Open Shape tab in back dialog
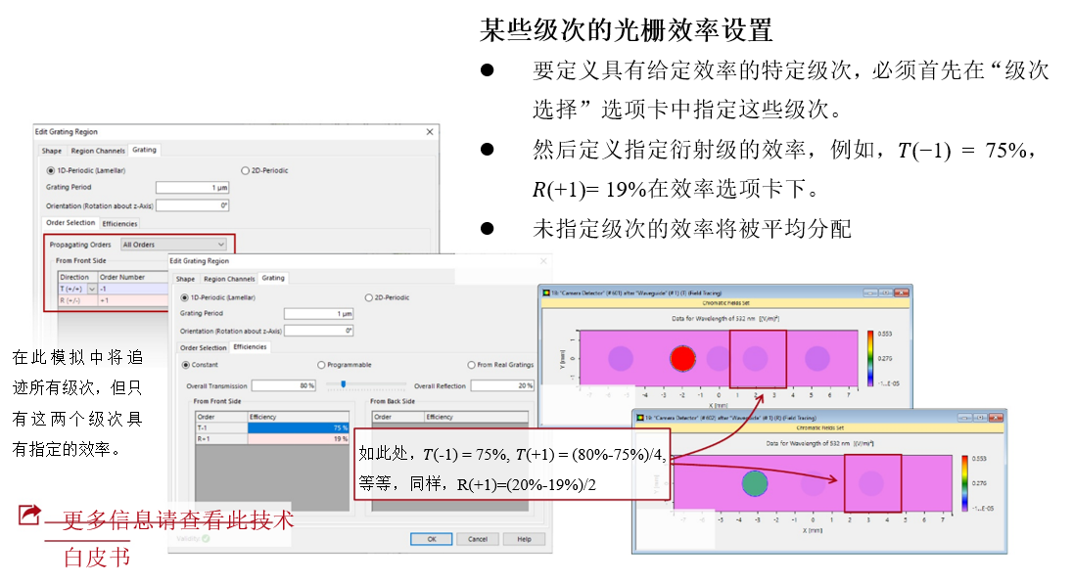Screen dimensions: 1073x584 click(51, 151)
